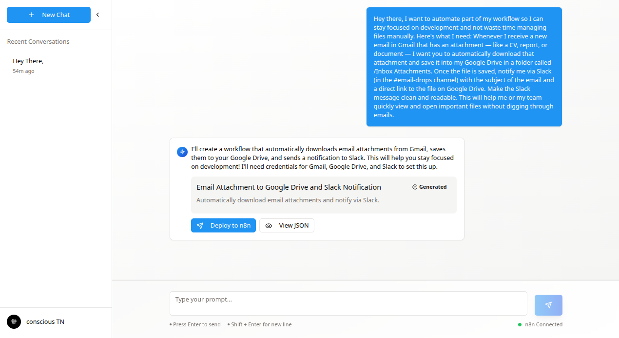The height and width of the screenshot is (338, 619).
Task: Click the 54m ago timestamp
Action: click(23, 71)
